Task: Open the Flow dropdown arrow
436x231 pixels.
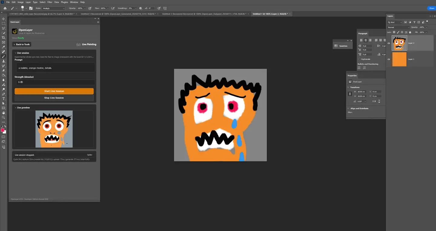Action: (107, 8)
